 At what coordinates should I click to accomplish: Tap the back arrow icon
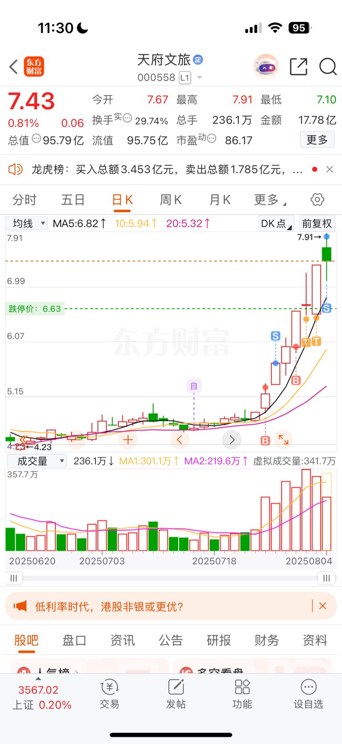click(x=13, y=67)
